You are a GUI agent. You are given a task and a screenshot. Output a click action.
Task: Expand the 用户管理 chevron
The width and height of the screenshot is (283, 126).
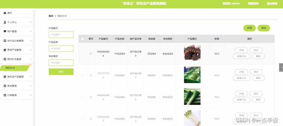click(x=30, y=31)
